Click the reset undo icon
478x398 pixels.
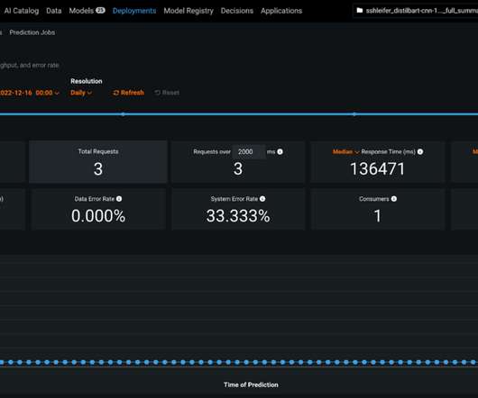point(157,93)
